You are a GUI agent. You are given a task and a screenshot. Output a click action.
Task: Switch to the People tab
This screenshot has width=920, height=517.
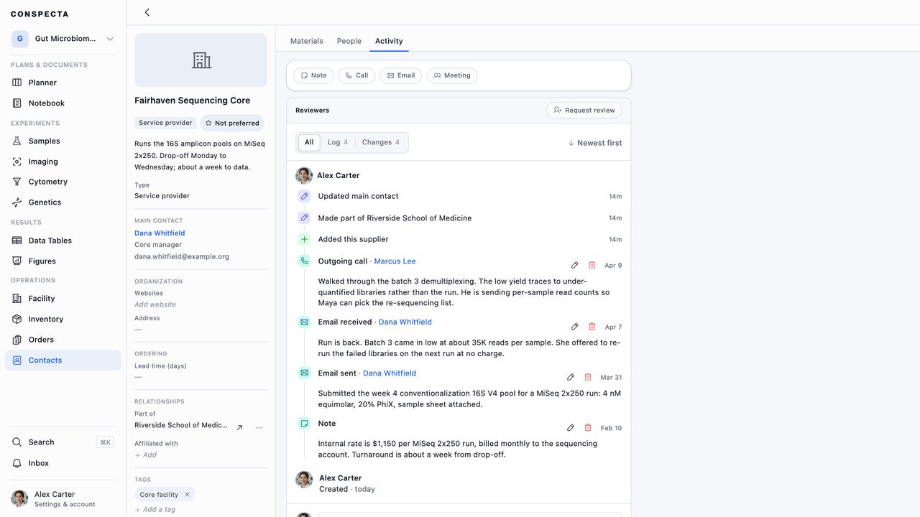tap(349, 41)
